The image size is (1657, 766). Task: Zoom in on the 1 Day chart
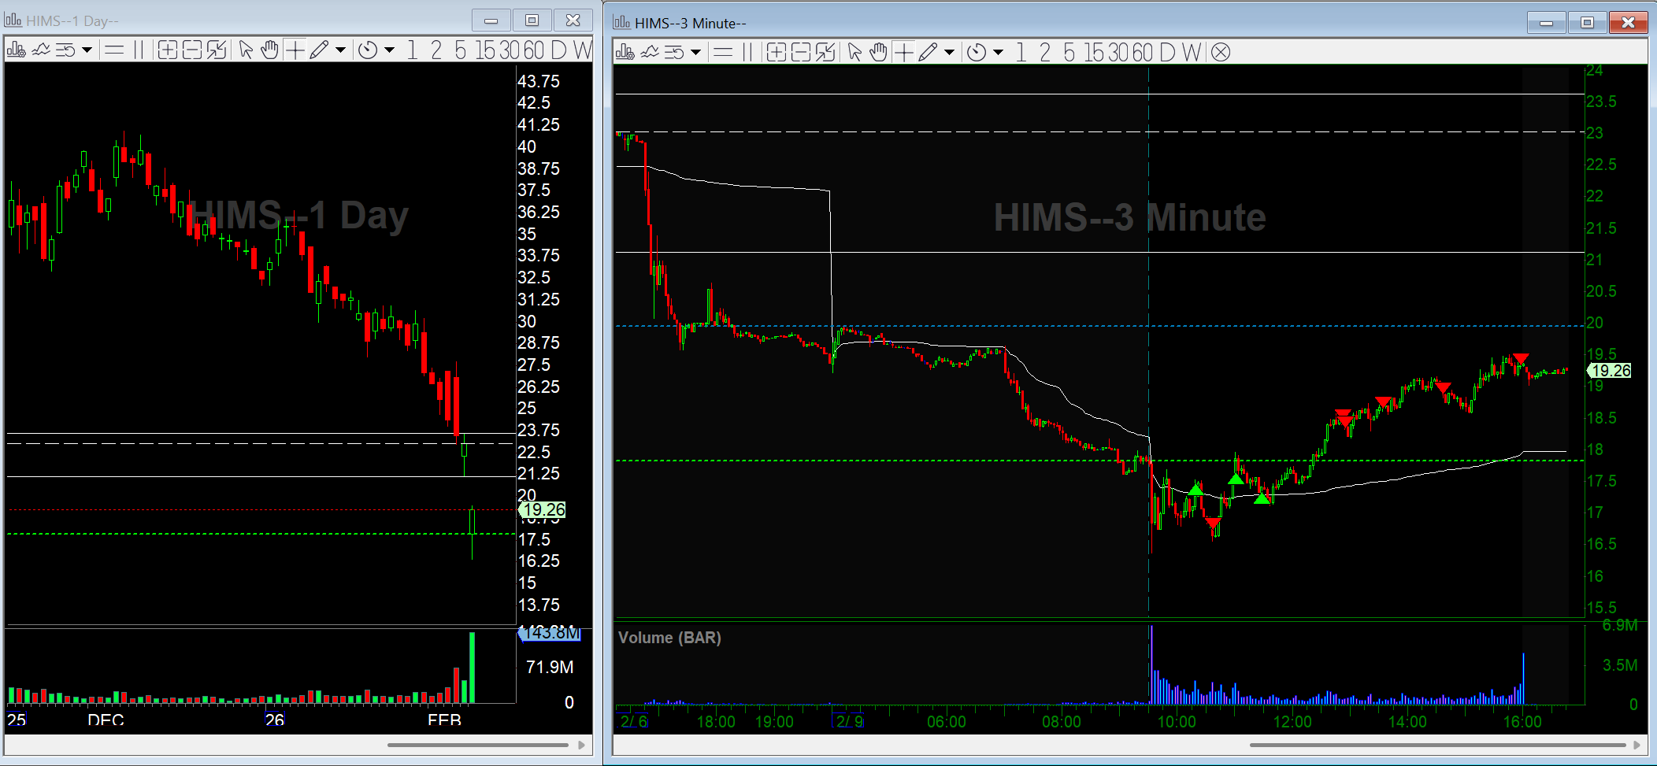tap(167, 50)
